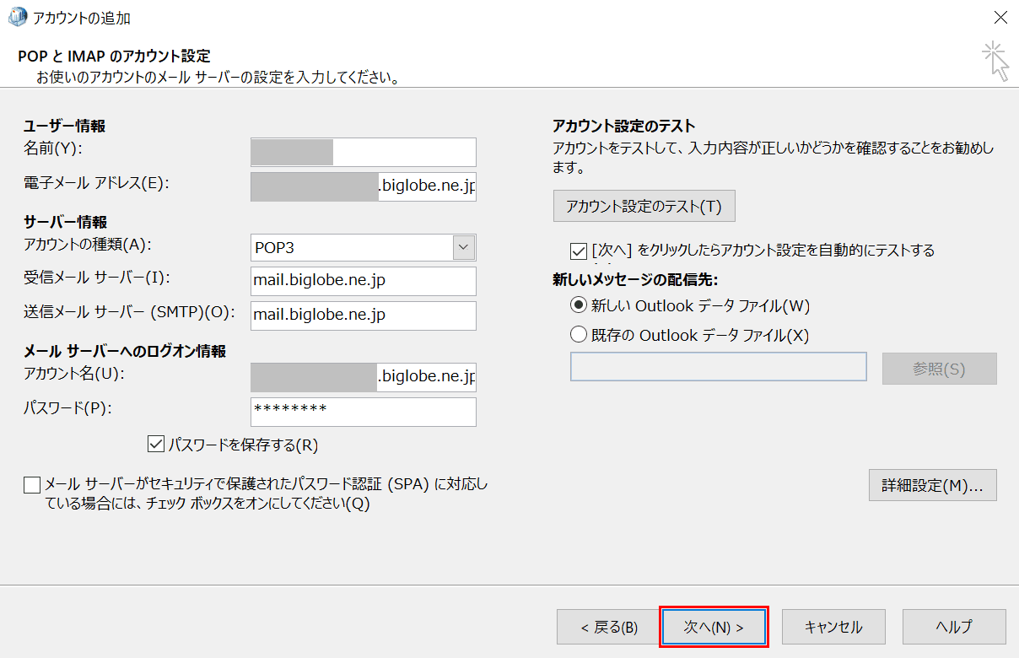Toggle the パスワードを保存する(R) checkbox
The height and width of the screenshot is (658, 1019).
coord(155,444)
